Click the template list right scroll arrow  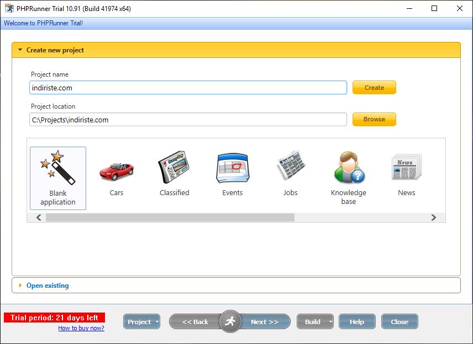tap(433, 217)
